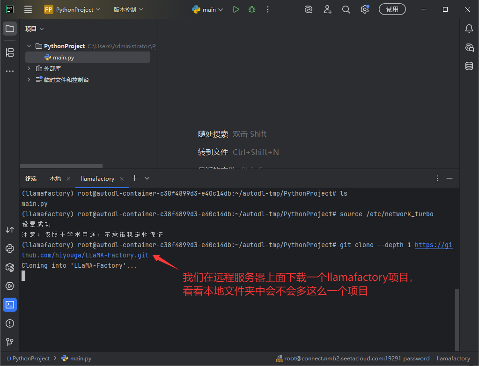Open AI chat tool window
The height and width of the screenshot is (366, 479).
(x=469, y=48)
